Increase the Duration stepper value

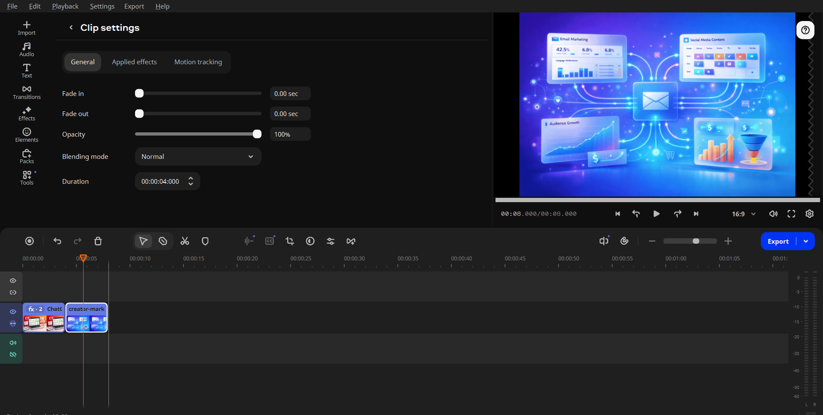(191, 178)
